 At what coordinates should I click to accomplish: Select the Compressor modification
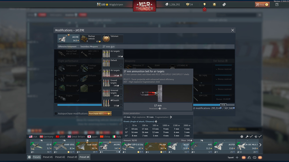[68, 68]
